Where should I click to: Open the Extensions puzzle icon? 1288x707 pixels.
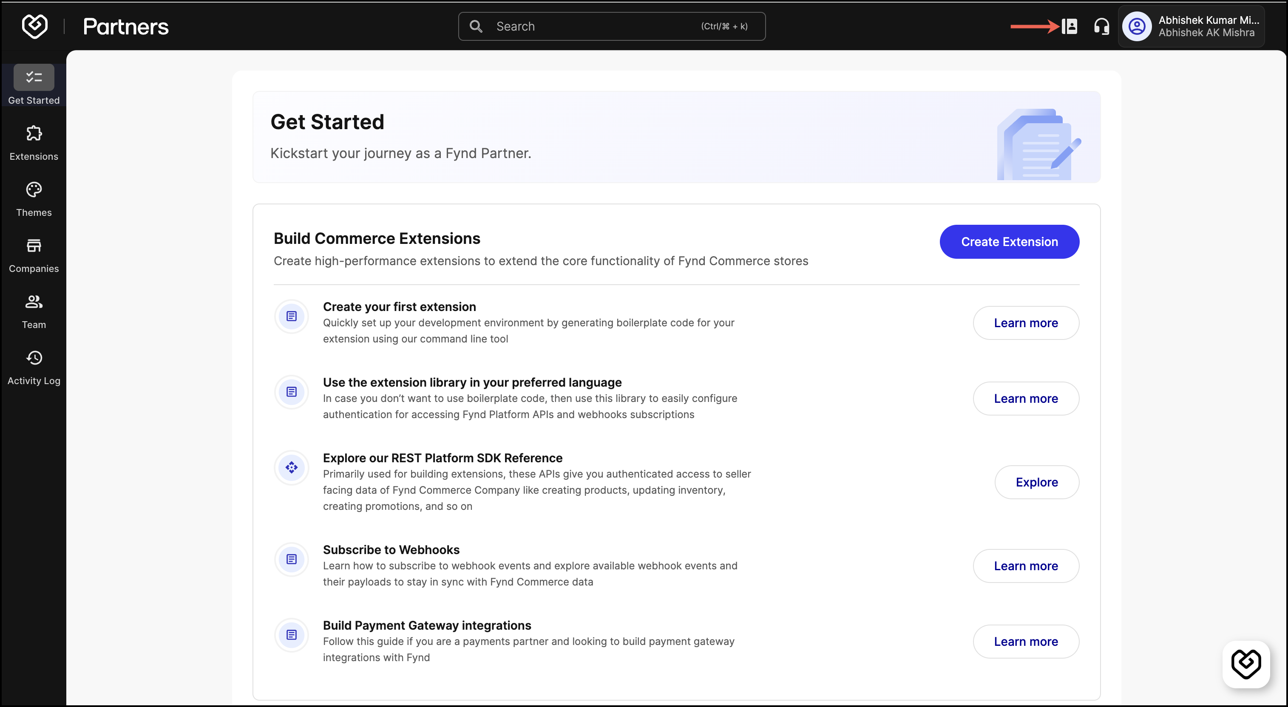34,133
